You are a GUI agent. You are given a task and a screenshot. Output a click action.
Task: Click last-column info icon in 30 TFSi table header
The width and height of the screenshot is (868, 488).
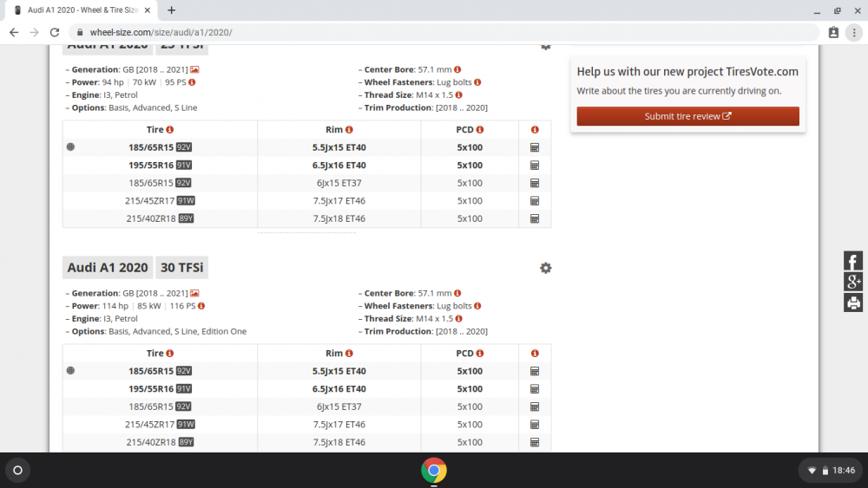point(534,353)
